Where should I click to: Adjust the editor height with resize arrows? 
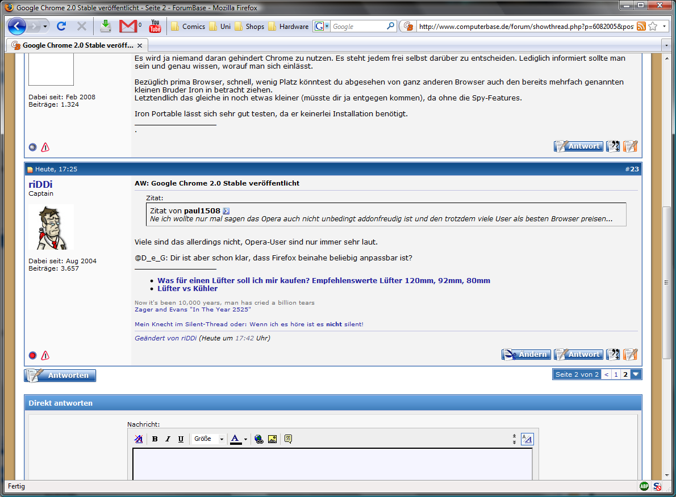[x=514, y=439]
